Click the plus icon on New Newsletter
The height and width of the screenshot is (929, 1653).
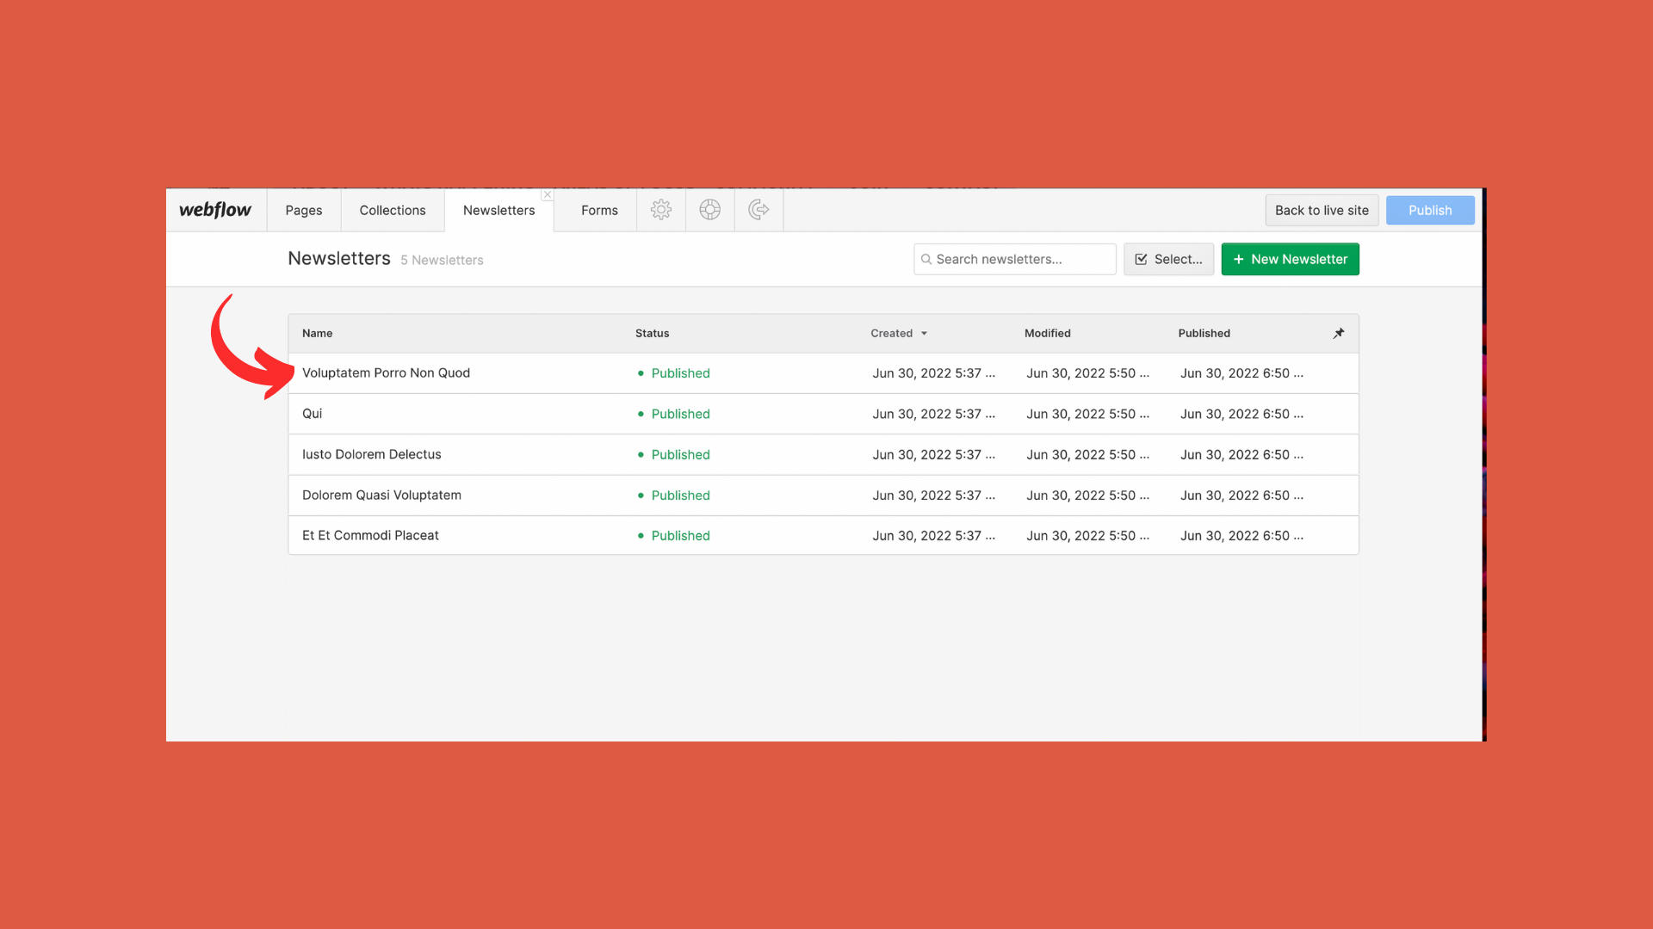pyautogui.click(x=1238, y=260)
